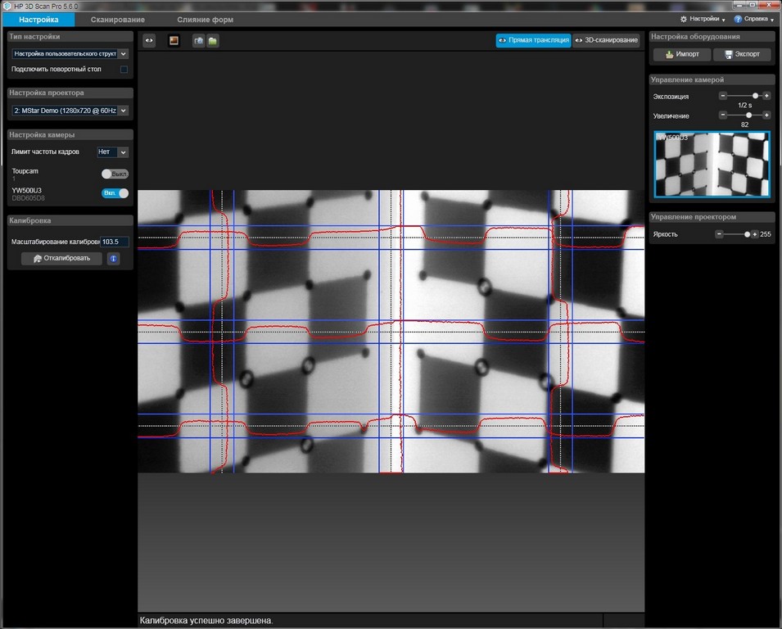Open the Лимит частоты кадров dropdown
This screenshot has height=629, width=782.
(113, 152)
